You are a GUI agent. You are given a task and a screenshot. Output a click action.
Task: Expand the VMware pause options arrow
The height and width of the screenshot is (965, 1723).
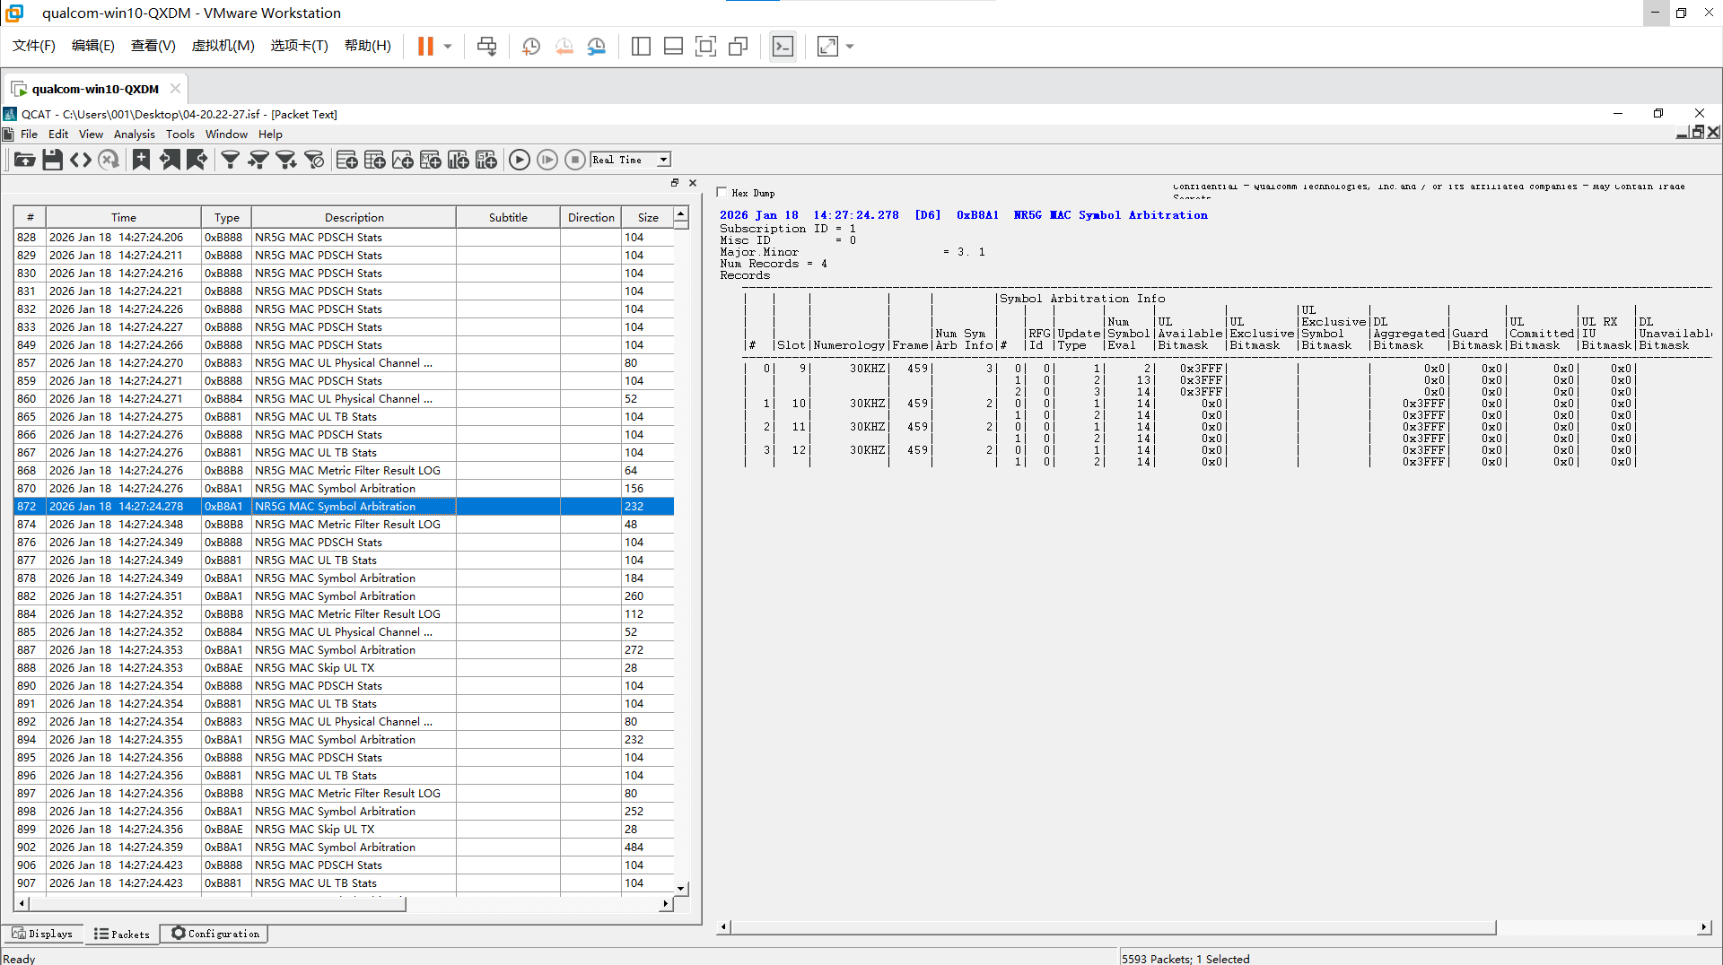point(448,47)
